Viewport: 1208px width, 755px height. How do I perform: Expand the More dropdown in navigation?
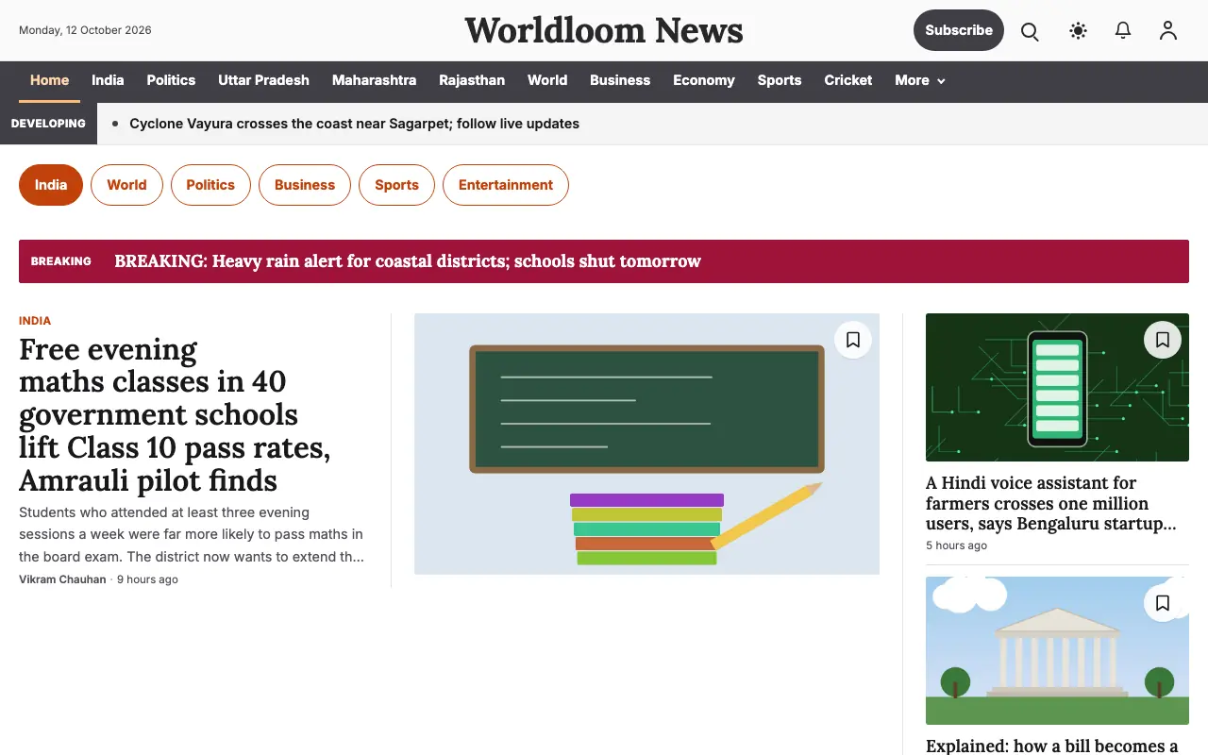920,80
